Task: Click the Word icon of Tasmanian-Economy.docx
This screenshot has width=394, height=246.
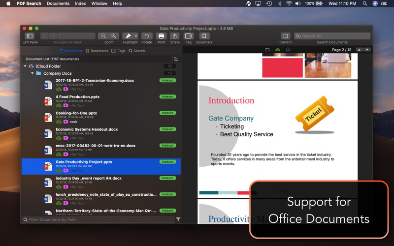Action: click(x=48, y=85)
